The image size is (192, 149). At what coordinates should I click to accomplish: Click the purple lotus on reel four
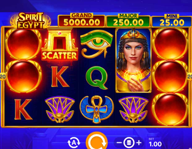tap(134, 109)
